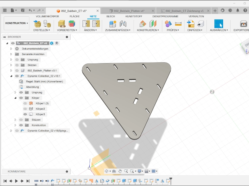
Task: Click the Insert Mesh icon in Erstellen
Action: pos(37,24)
